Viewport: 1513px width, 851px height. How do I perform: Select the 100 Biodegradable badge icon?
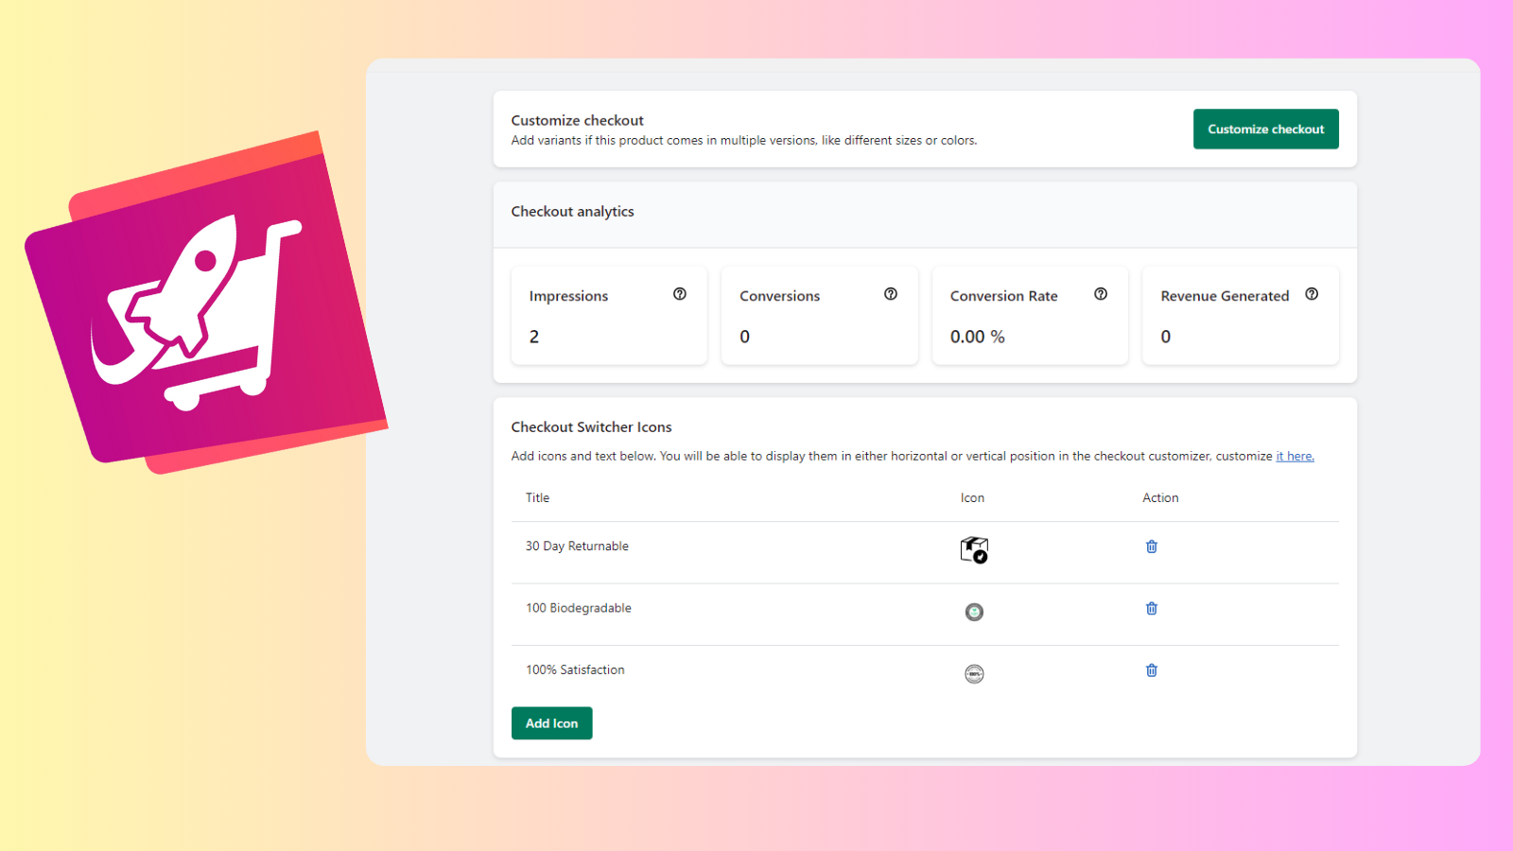tap(974, 612)
